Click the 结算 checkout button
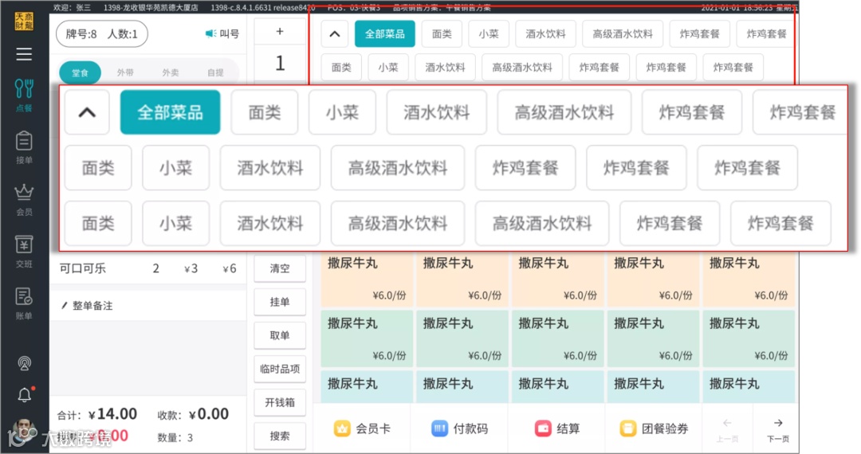 pyautogui.click(x=556, y=429)
